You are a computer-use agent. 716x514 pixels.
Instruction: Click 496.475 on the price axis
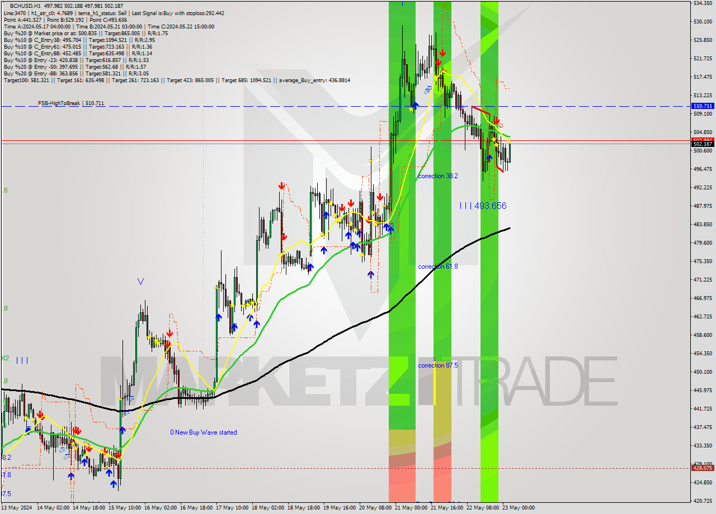click(703, 169)
